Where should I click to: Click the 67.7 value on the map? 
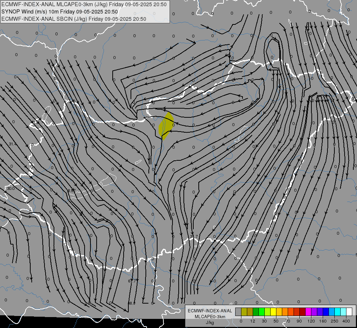[x=132, y=281]
